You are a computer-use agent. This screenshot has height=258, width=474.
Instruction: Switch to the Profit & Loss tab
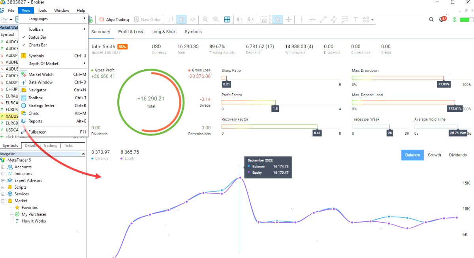point(131,32)
